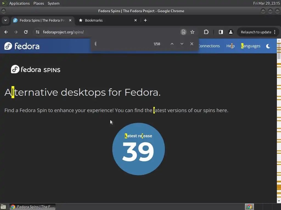Click the scrollbar down arrow
This screenshot has width=281, height=210.
(x=279, y=201)
